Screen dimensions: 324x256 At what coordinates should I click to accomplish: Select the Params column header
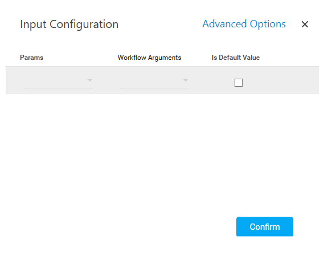[x=32, y=58]
